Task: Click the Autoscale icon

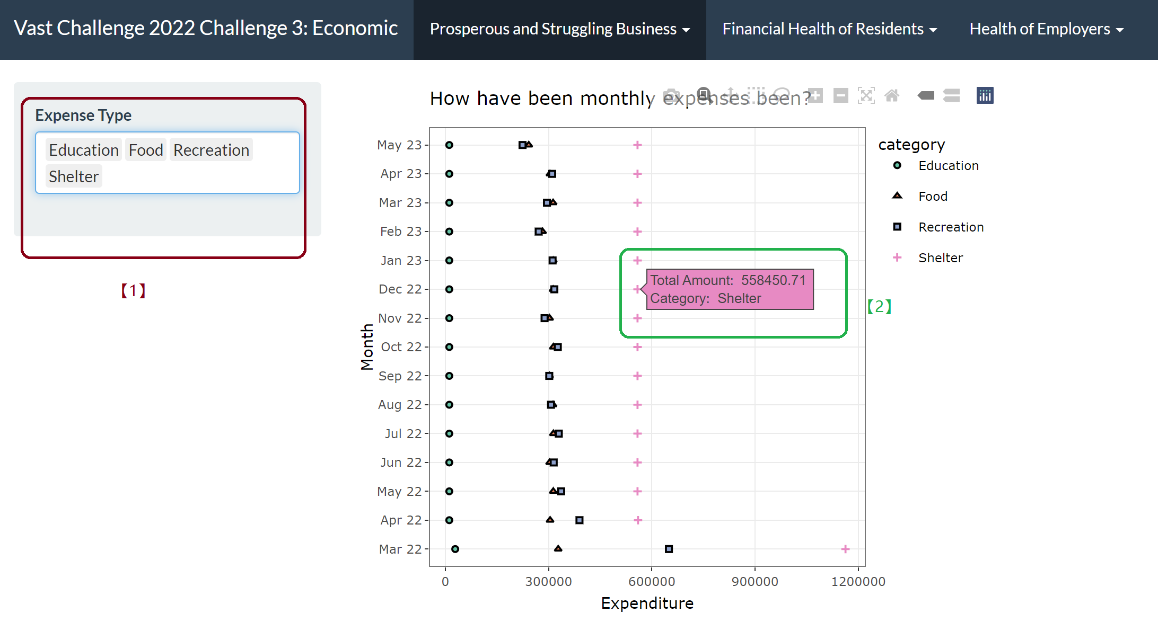Action: [x=866, y=95]
